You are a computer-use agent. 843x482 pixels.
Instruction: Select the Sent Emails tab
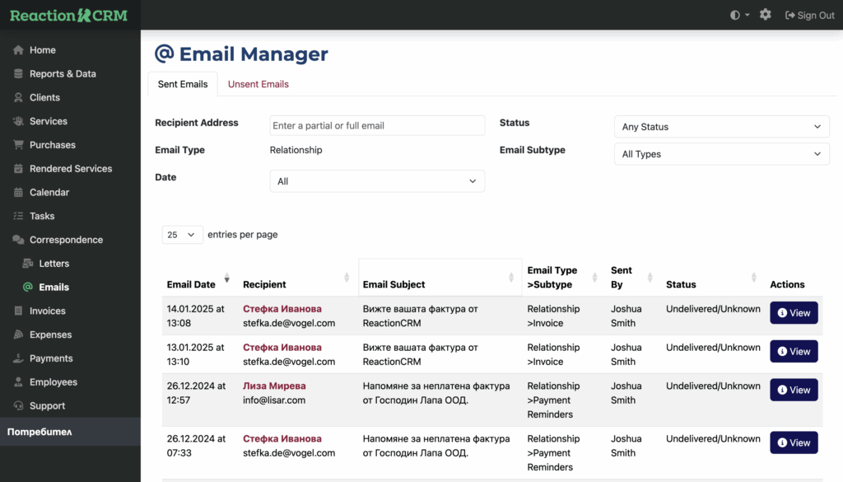click(x=183, y=84)
